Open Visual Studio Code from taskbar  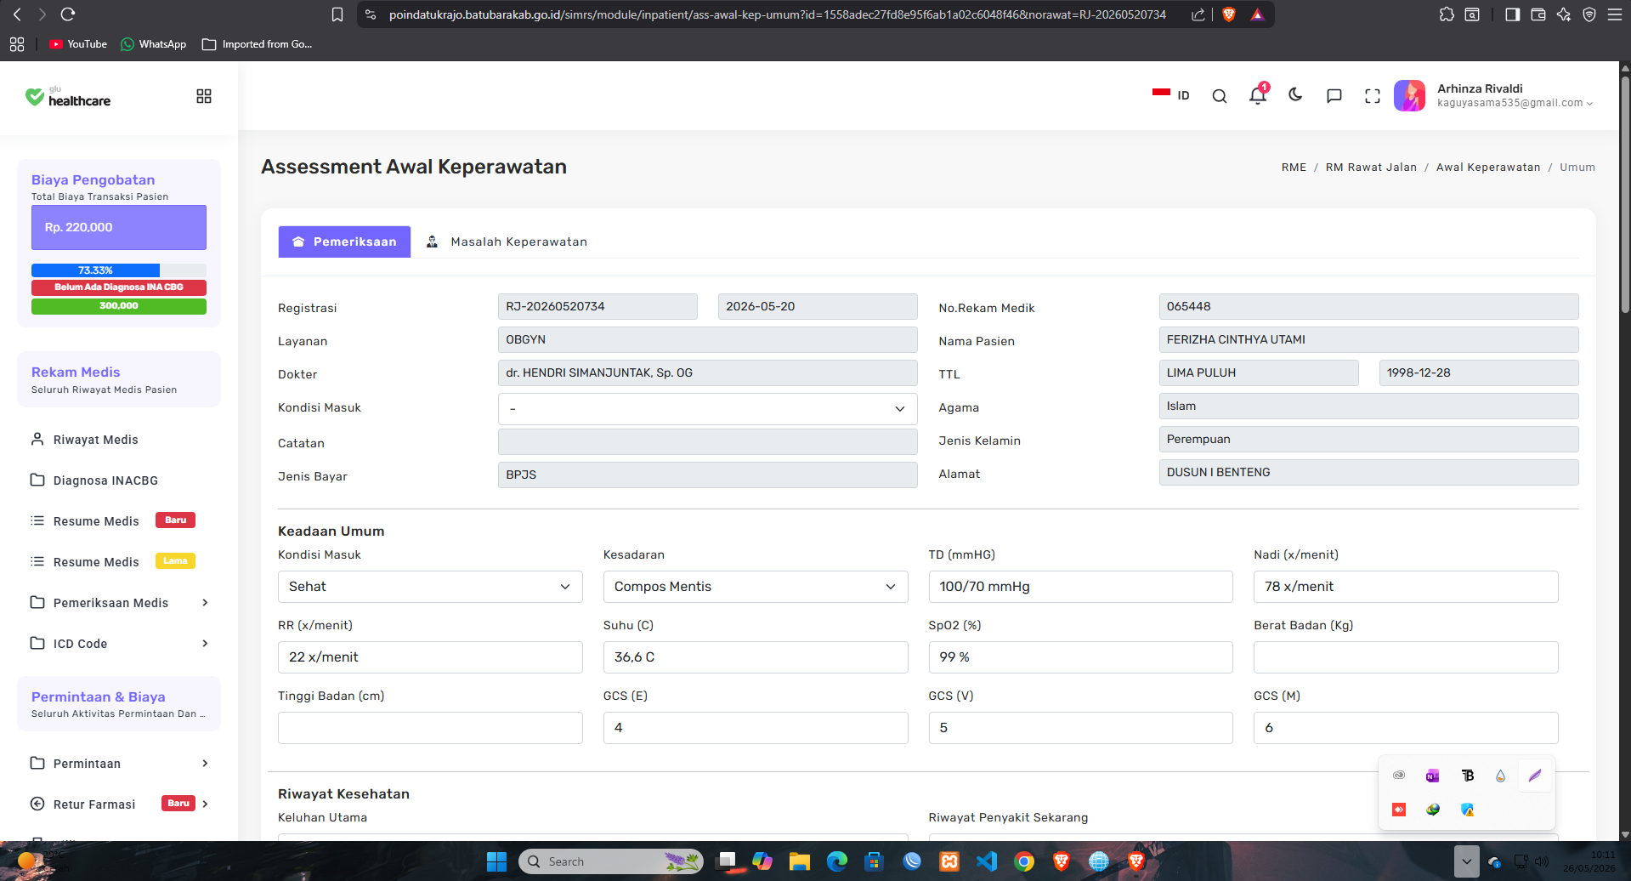(x=987, y=861)
